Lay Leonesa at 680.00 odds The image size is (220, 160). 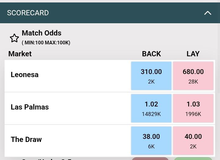coord(193,76)
